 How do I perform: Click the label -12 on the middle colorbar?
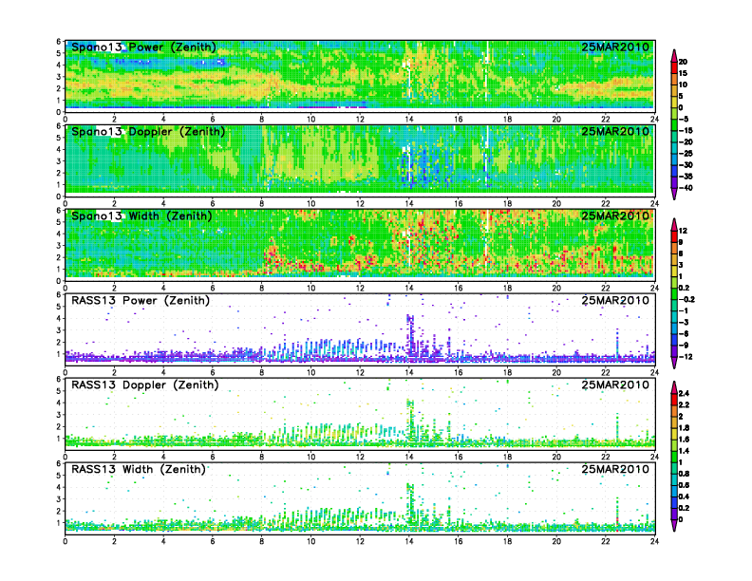(686, 357)
